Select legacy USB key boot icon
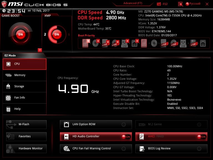The height and width of the screenshot is (160, 213). (183, 43)
